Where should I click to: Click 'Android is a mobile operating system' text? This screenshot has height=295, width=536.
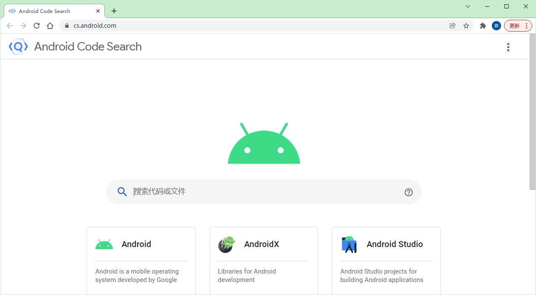pyautogui.click(x=137, y=276)
